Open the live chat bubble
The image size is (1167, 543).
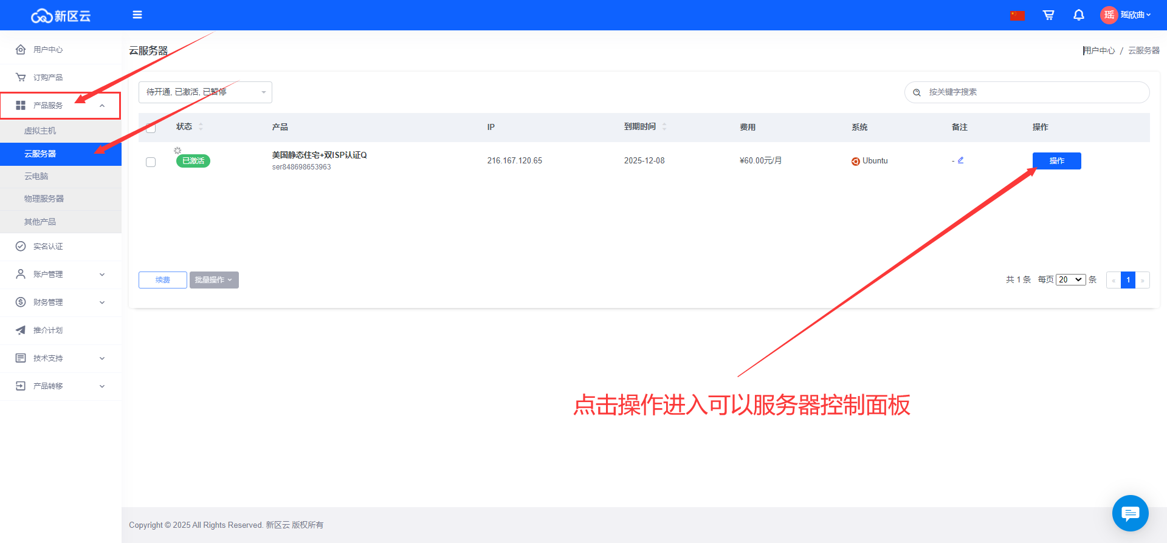tap(1130, 513)
